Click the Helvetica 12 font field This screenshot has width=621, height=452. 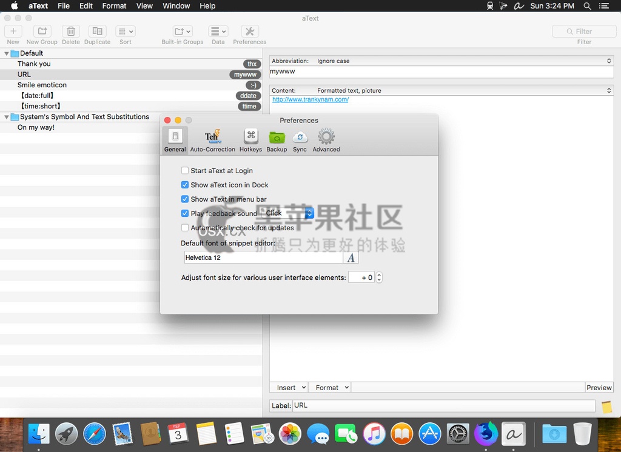coord(264,258)
